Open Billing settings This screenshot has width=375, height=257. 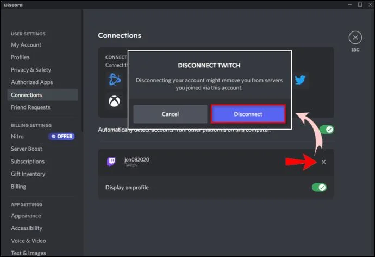click(x=18, y=187)
